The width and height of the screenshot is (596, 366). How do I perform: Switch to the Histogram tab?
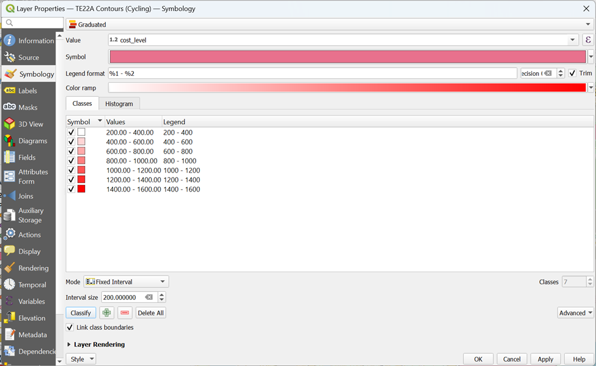click(119, 104)
